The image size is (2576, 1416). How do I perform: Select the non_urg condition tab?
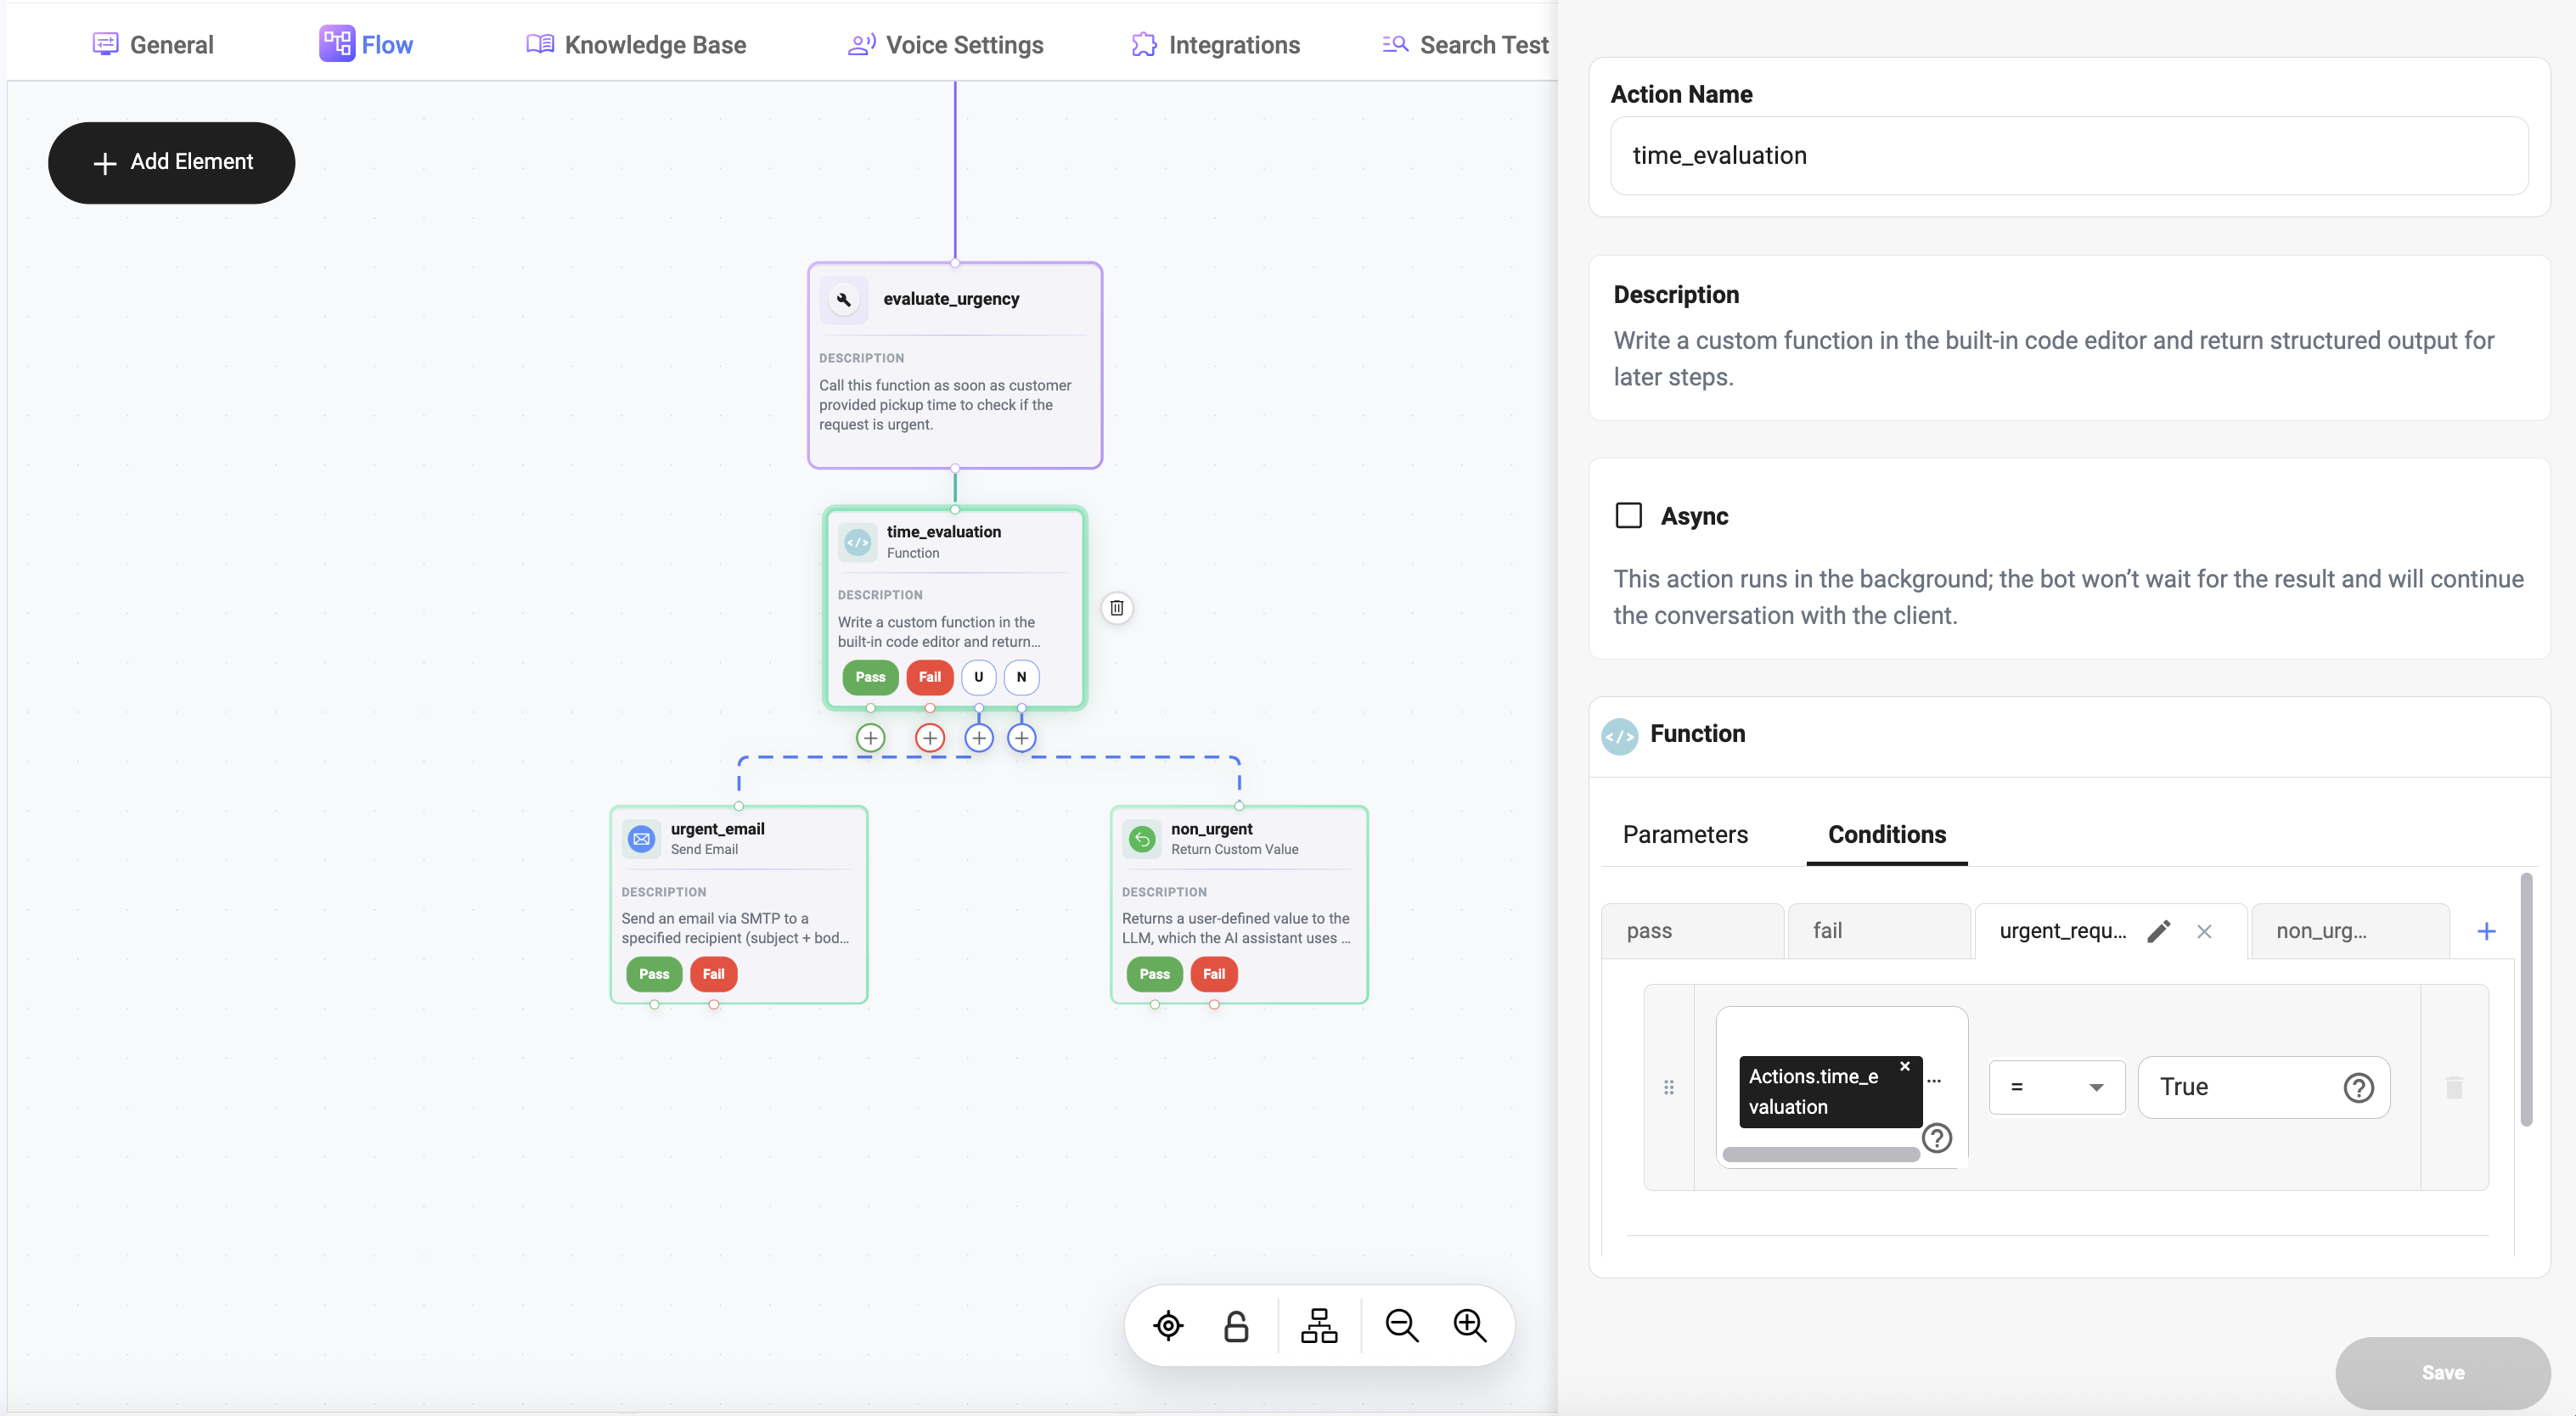tap(2320, 931)
